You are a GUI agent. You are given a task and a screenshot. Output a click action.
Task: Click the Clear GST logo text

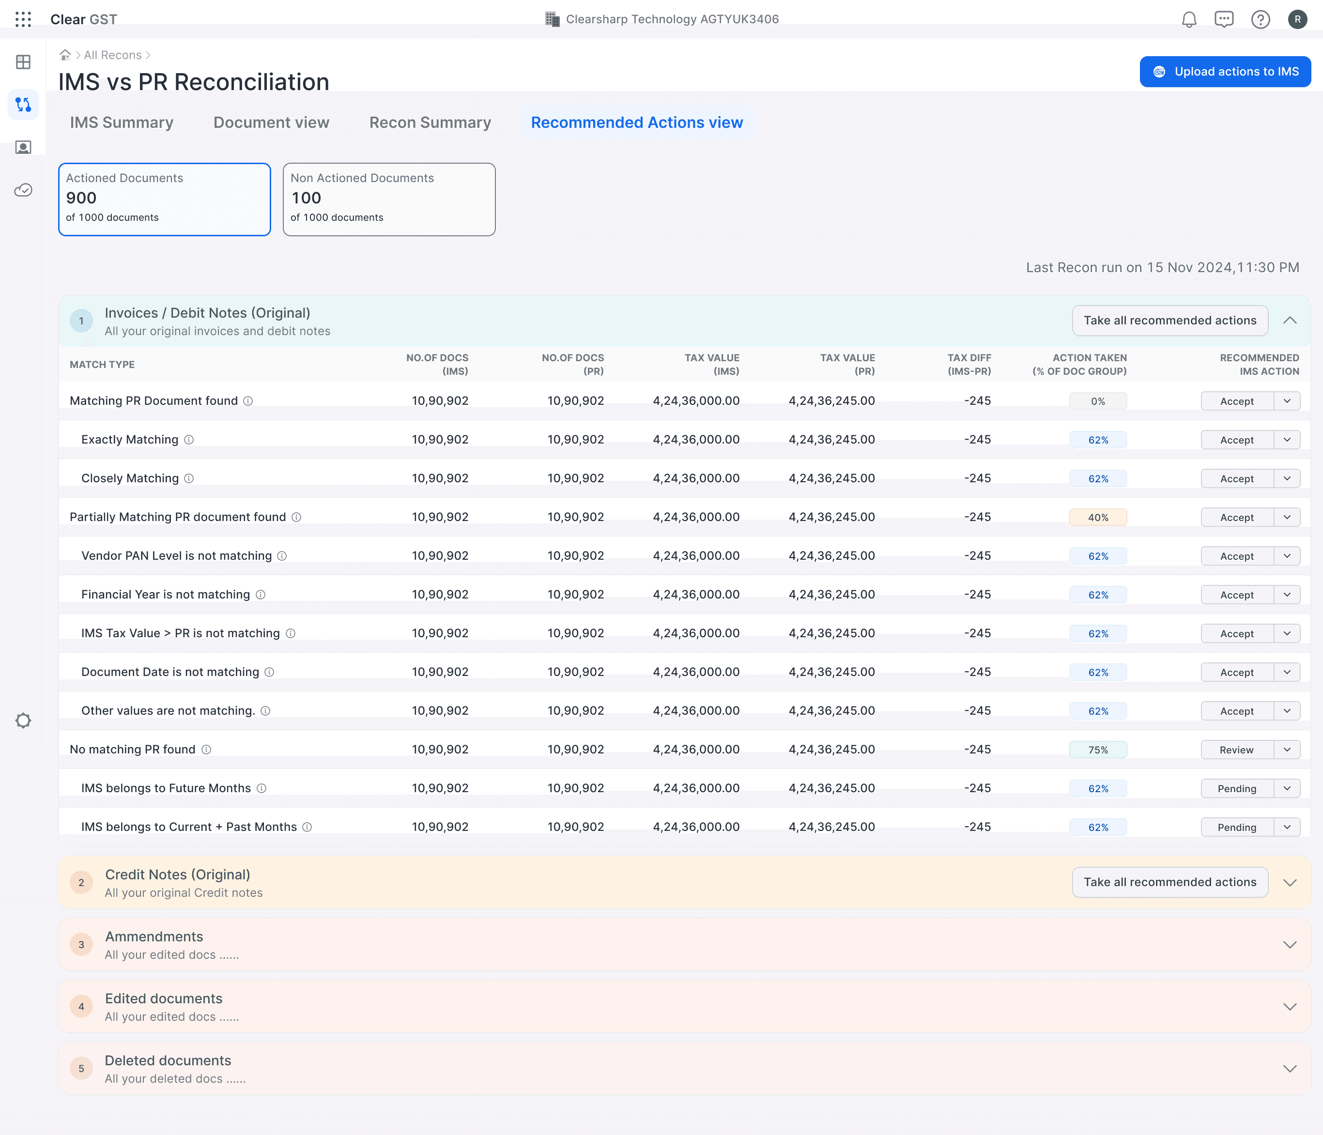84,19
